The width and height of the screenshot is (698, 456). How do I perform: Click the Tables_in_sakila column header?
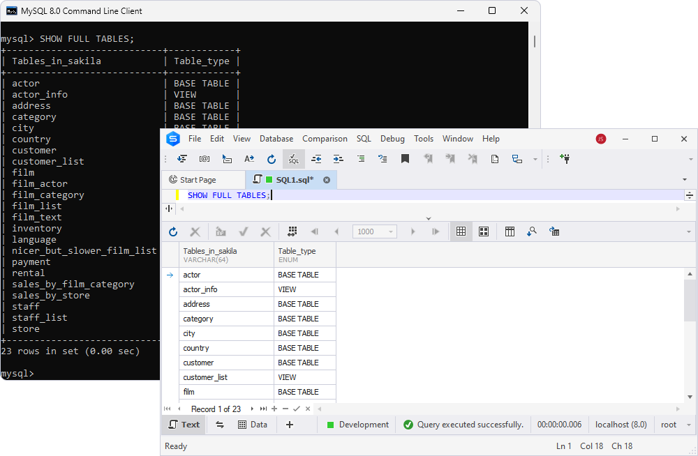(226, 255)
